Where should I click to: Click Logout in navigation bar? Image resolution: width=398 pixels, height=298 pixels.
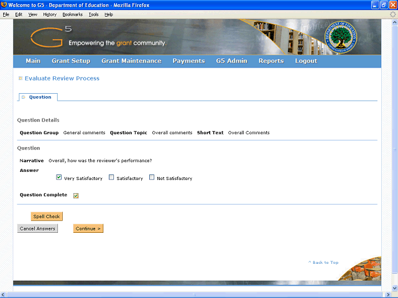point(306,61)
